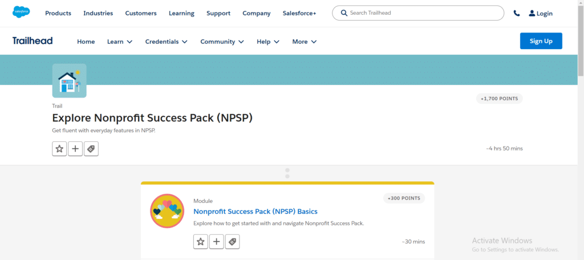Image resolution: width=584 pixels, height=260 pixels.
Task: Click the search magnifier icon
Action: tap(344, 13)
